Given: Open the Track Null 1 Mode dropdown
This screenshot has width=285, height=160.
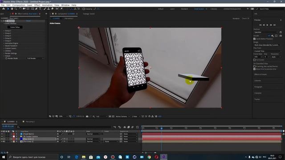Looking at the screenshot, I should click(x=93, y=134).
